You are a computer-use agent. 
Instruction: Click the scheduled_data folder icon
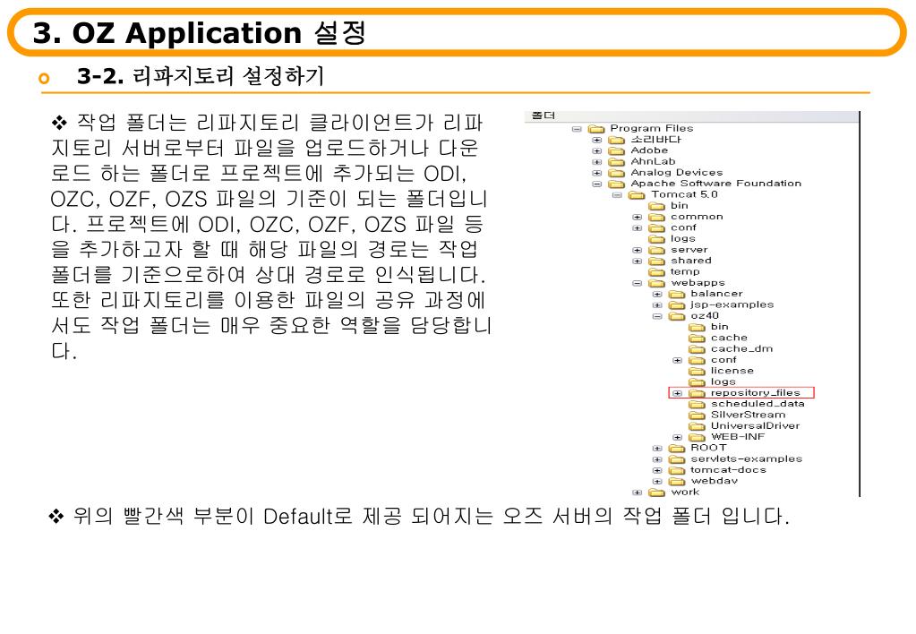tap(697, 405)
